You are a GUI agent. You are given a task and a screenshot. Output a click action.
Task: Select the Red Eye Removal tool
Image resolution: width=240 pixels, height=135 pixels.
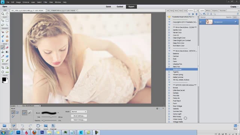pyautogui.click(x=3, y=32)
